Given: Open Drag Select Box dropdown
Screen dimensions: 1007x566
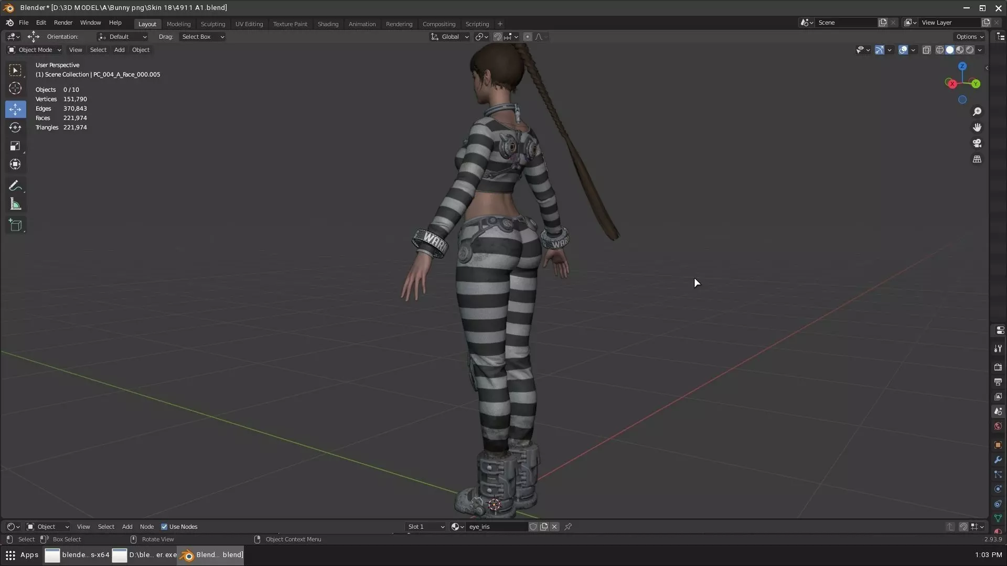Looking at the screenshot, I should click(x=202, y=37).
